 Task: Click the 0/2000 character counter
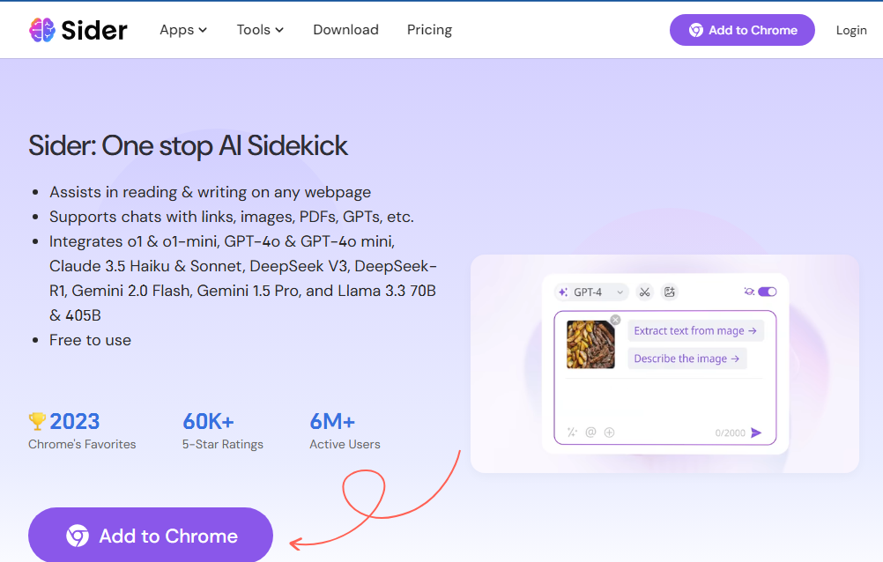(x=730, y=433)
